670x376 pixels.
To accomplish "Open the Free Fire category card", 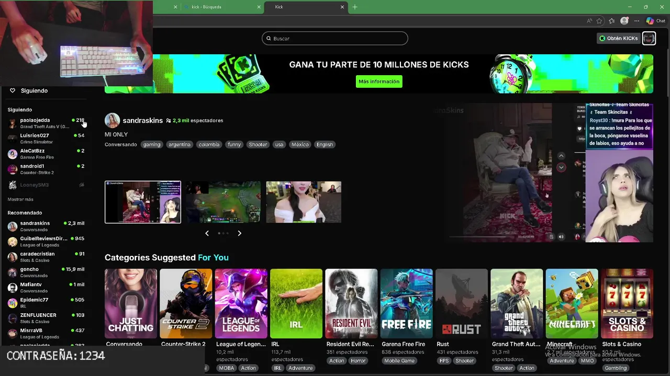I will [406, 303].
